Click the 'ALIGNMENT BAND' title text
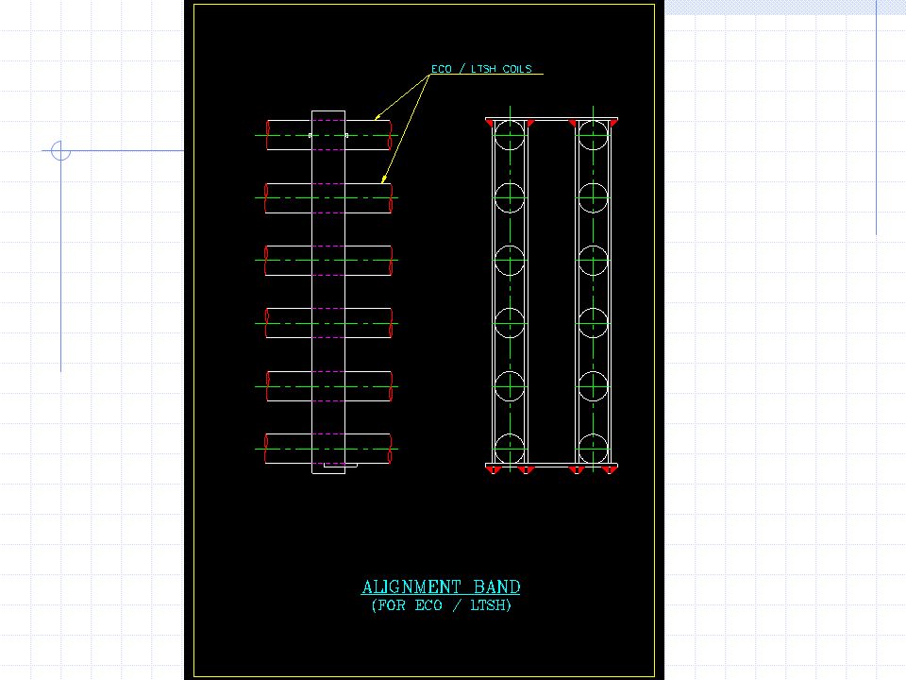 (x=441, y=586)
